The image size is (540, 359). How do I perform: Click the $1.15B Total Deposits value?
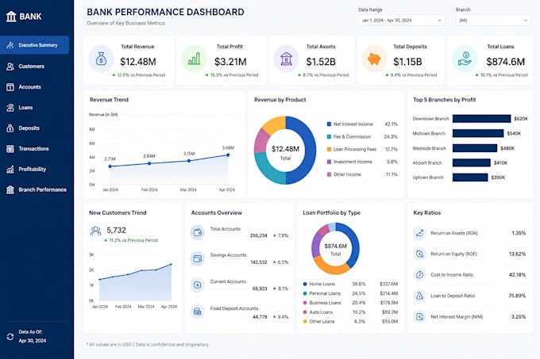point(407,62)
